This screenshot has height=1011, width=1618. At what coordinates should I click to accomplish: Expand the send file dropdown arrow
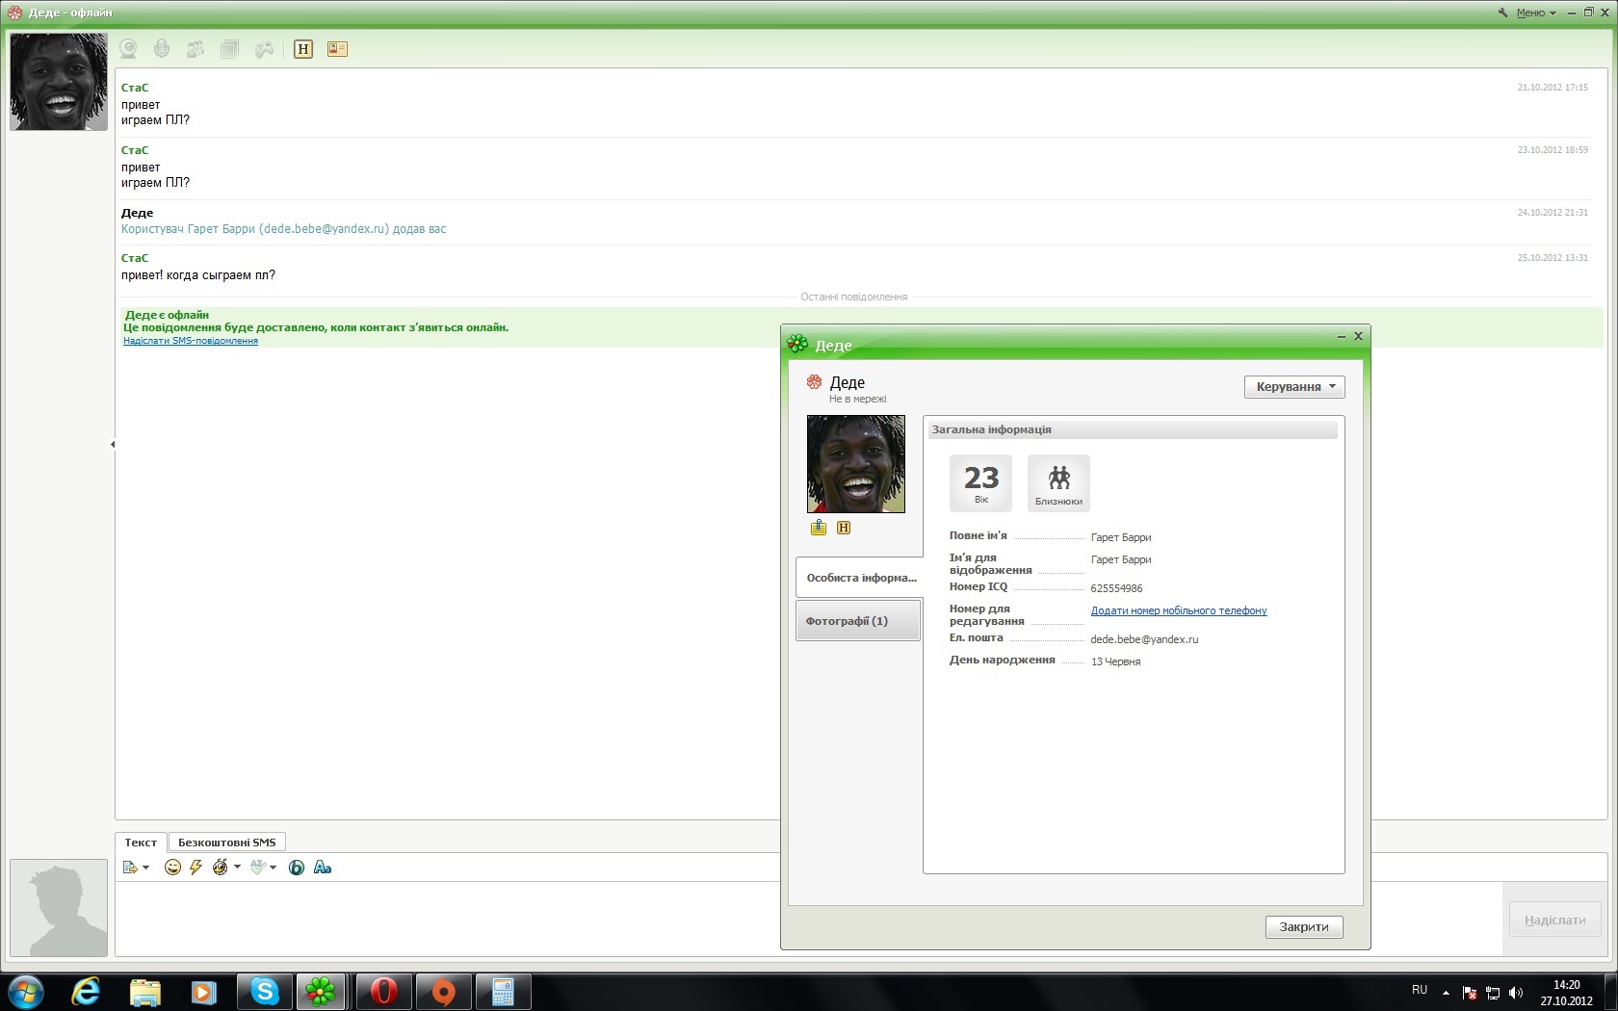146,868
